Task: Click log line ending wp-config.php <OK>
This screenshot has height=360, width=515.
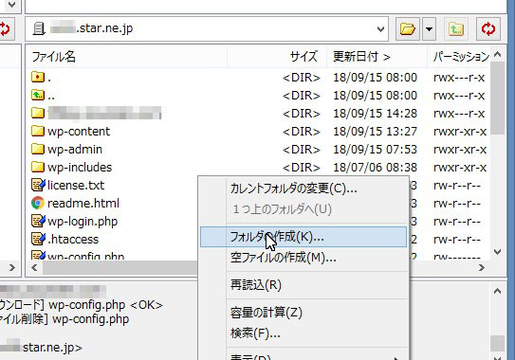Action: click(82, 305)
